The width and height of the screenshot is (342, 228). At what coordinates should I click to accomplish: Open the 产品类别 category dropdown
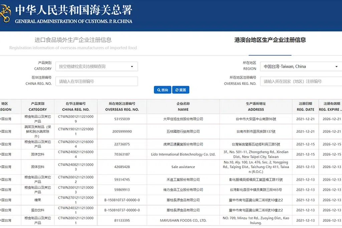[96, 66]
